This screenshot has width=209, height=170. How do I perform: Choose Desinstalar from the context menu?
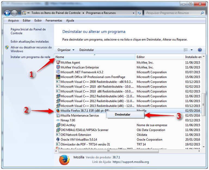tap(122, 115)
